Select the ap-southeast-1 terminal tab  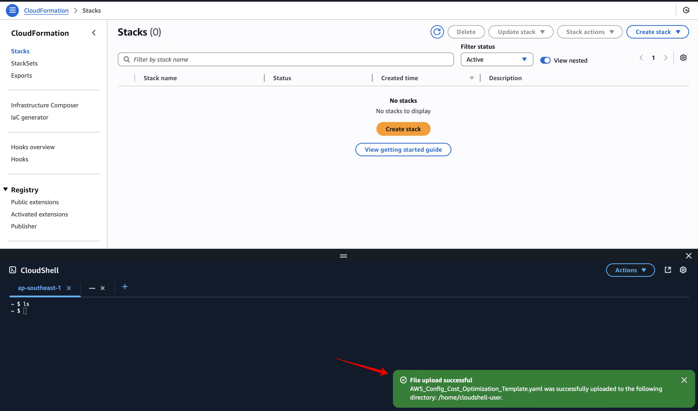click(x=39, y=288)
